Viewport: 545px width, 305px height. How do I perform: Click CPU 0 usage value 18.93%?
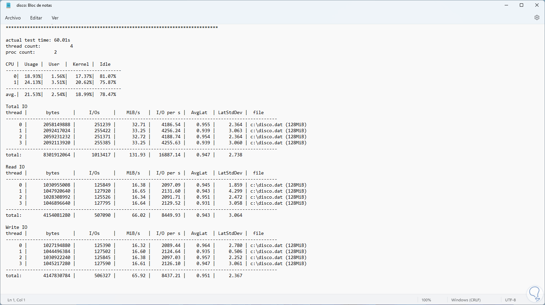(33, 76)
